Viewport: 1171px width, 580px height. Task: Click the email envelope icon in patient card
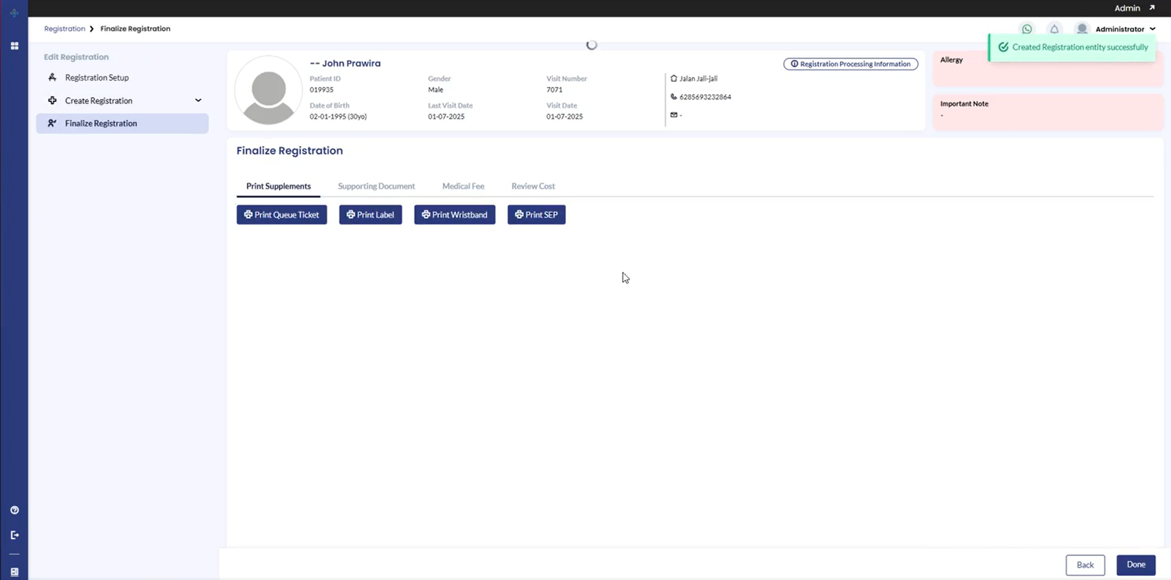coord(674,115)
